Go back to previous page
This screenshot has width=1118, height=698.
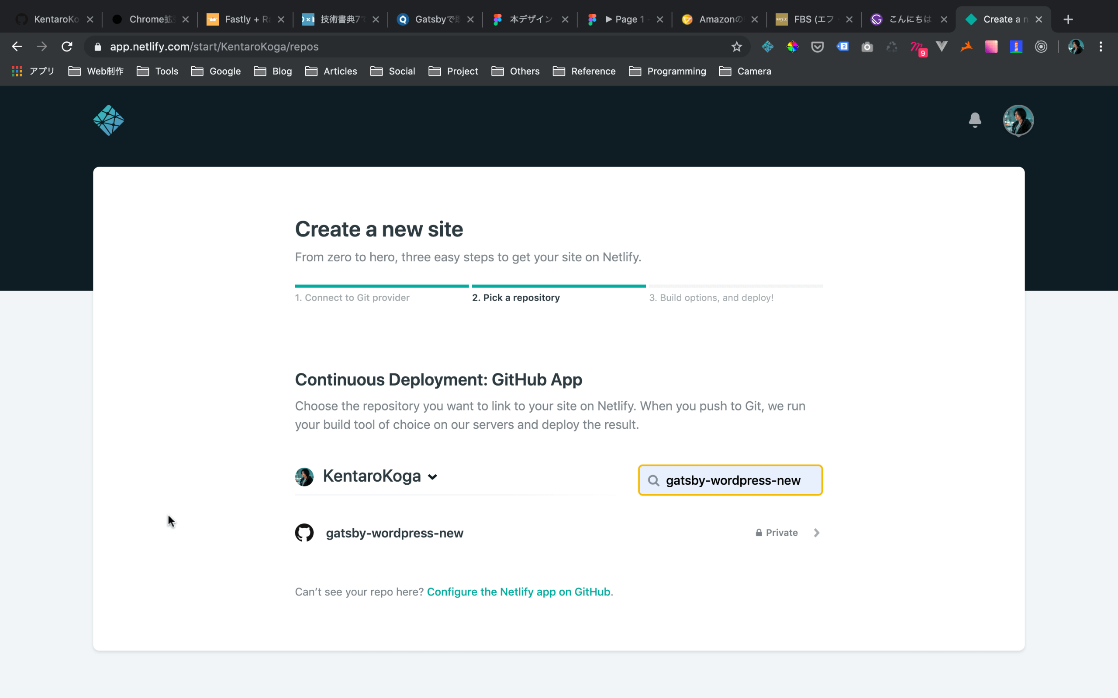click(17, 47)
